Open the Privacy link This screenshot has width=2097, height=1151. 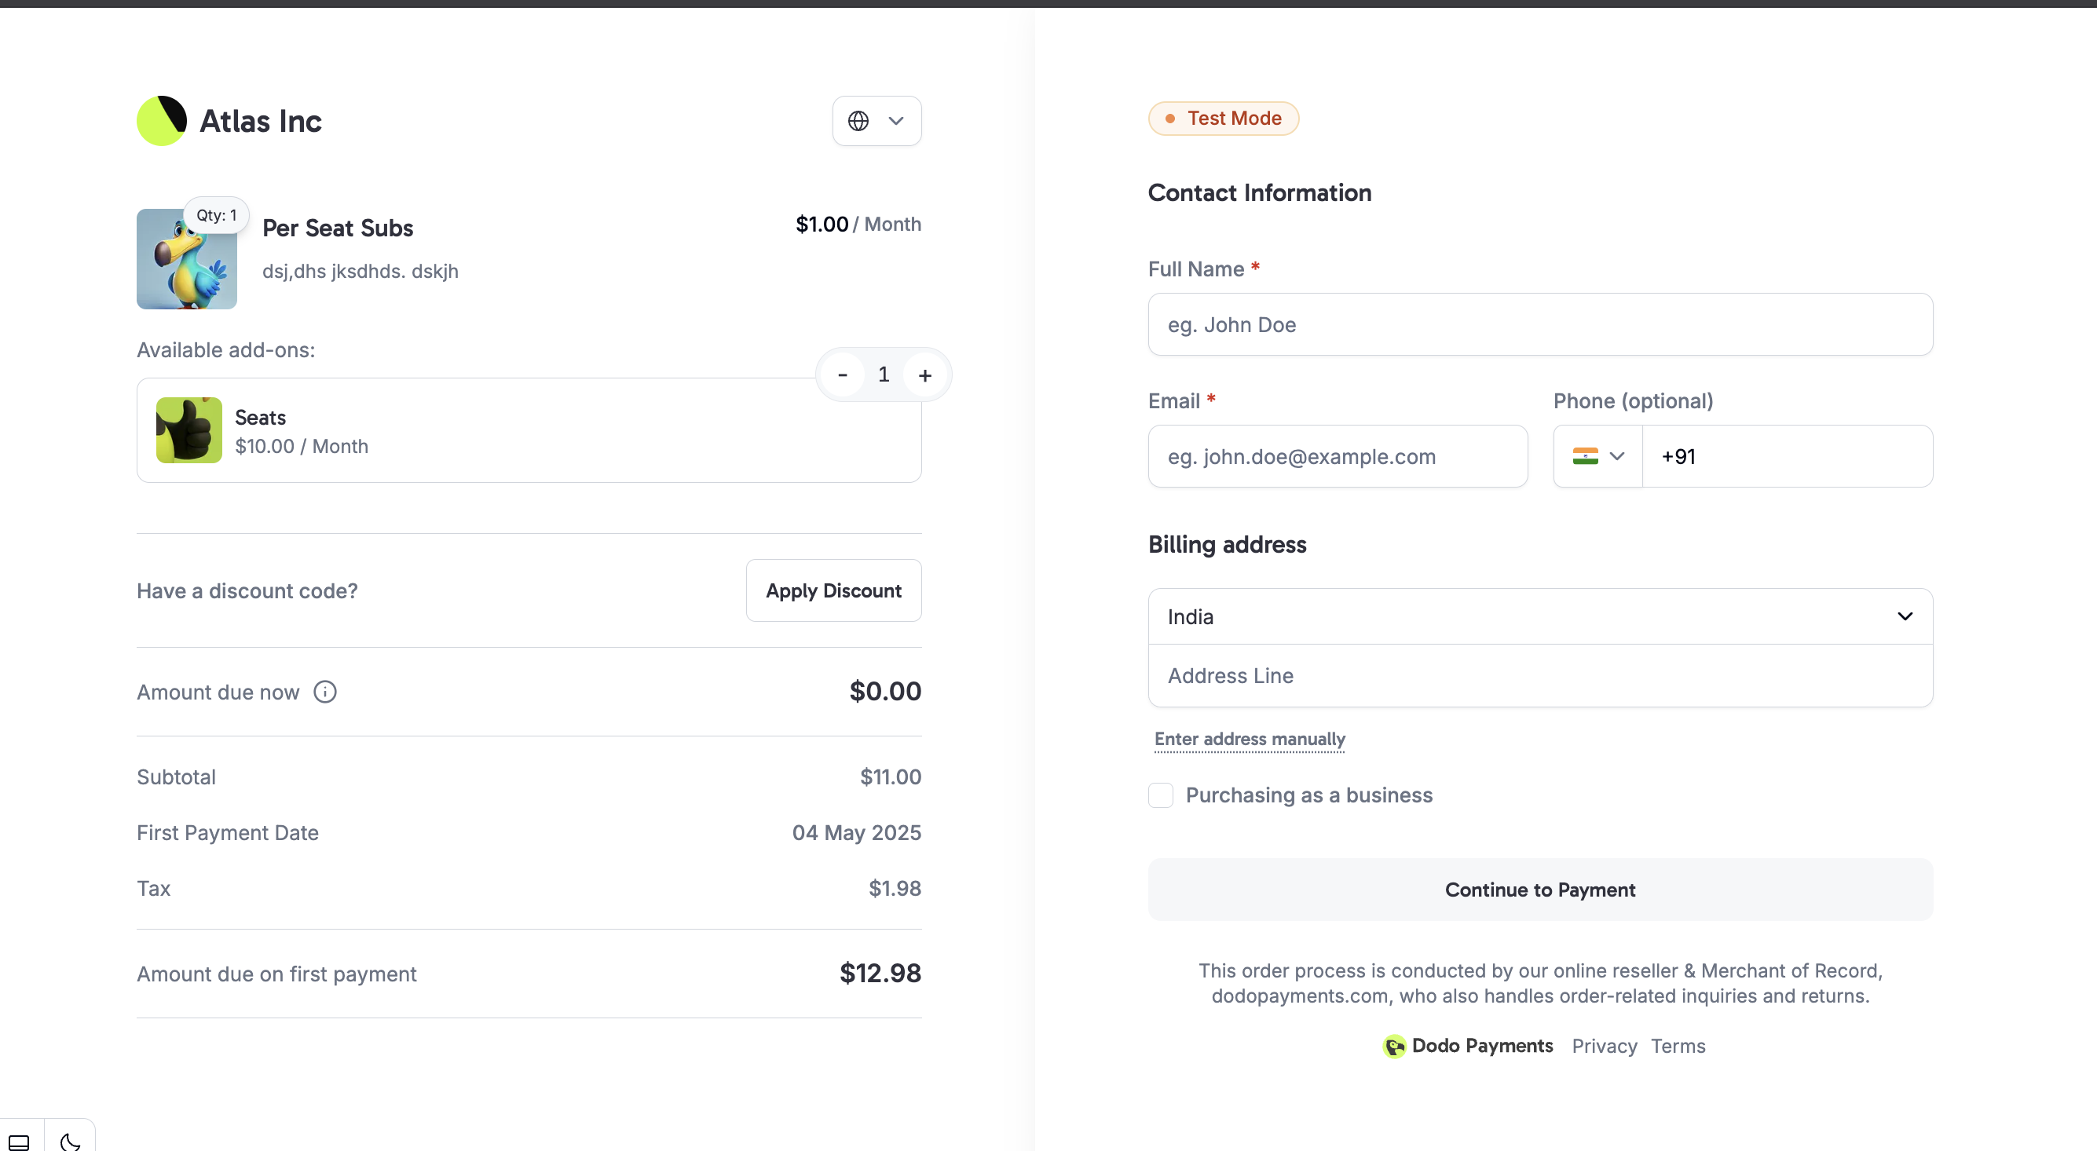click(1604, 1046)
